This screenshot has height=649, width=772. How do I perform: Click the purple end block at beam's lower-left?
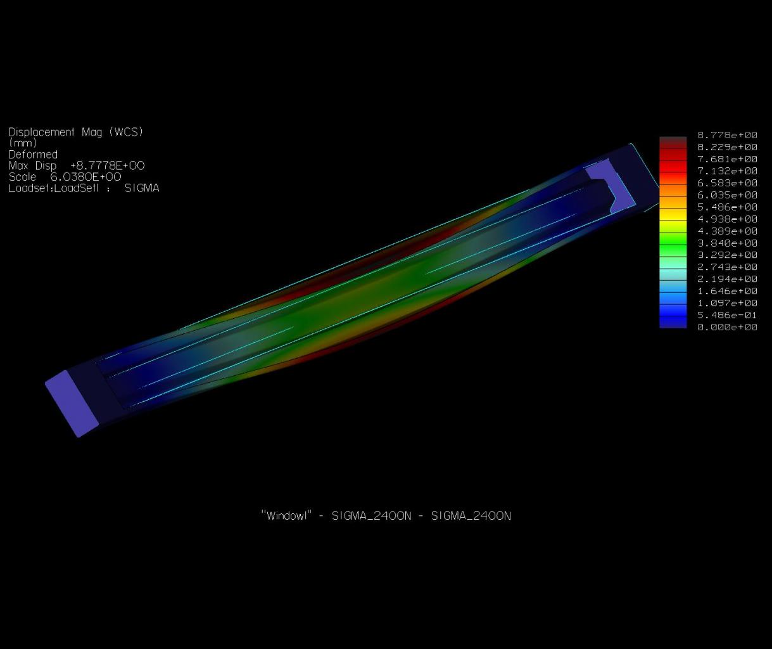click(x=72, y=404)
